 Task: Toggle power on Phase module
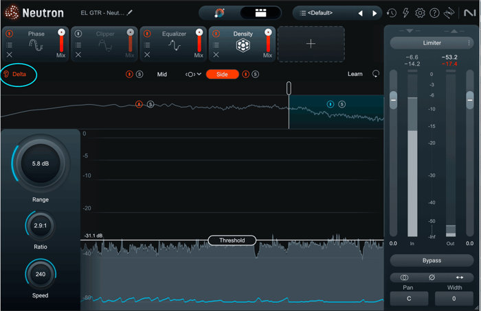tap(9, 34)
